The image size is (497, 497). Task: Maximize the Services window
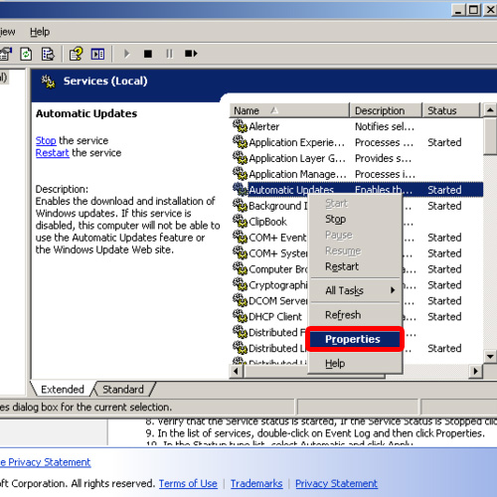[473, 10]
